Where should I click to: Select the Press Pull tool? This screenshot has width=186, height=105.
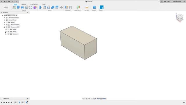[40, 7]
